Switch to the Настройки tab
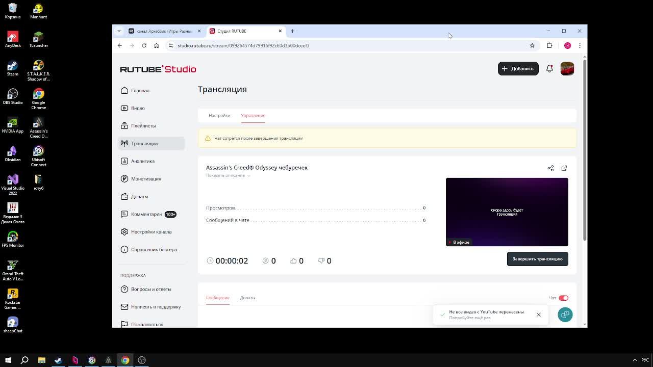 click(219, 115)
